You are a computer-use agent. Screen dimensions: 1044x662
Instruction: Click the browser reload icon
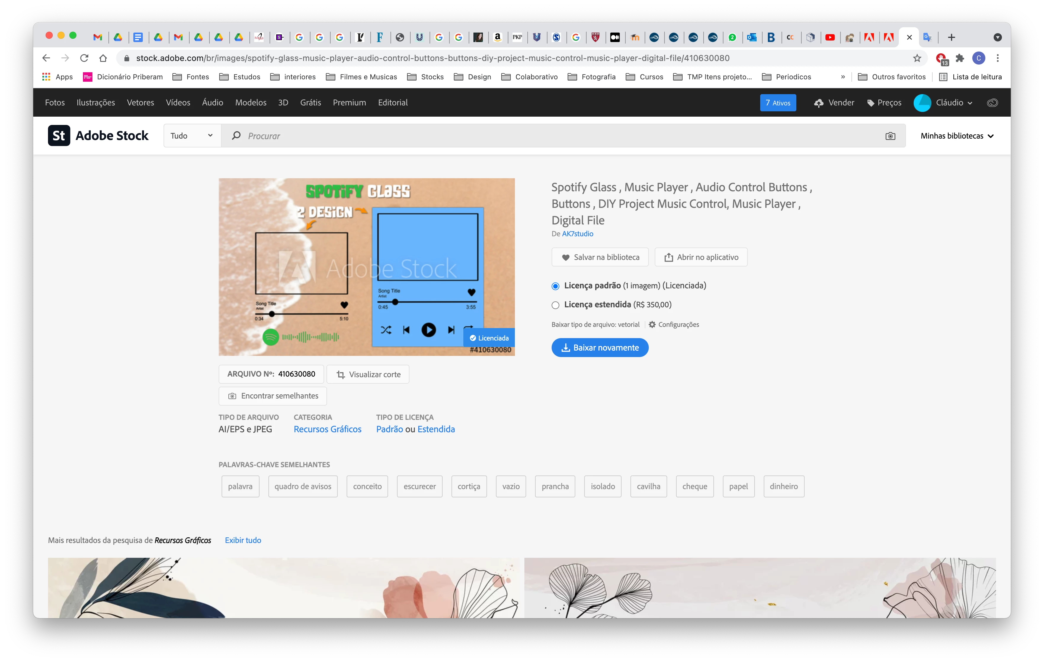coord(84,58)
